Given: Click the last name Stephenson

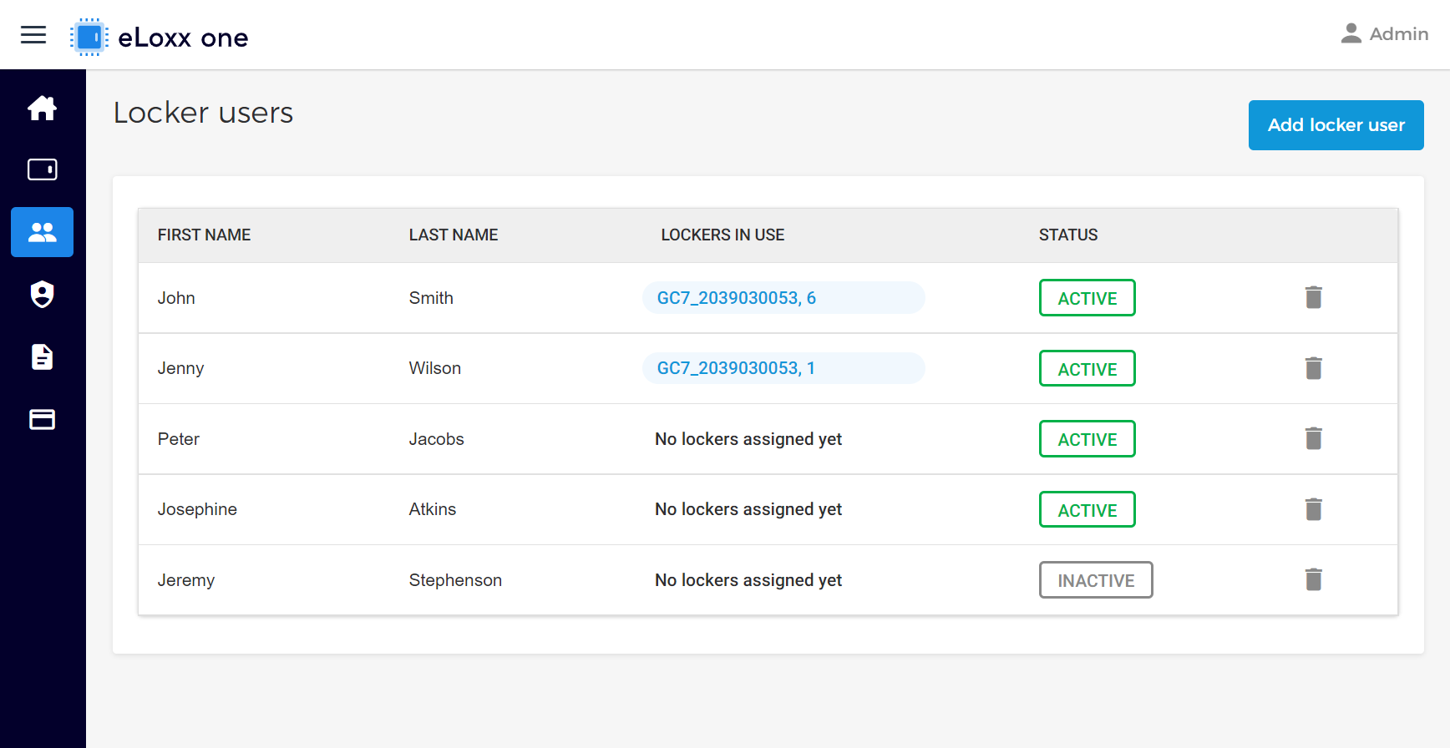Looking at the screenshot, I should 455,580.
